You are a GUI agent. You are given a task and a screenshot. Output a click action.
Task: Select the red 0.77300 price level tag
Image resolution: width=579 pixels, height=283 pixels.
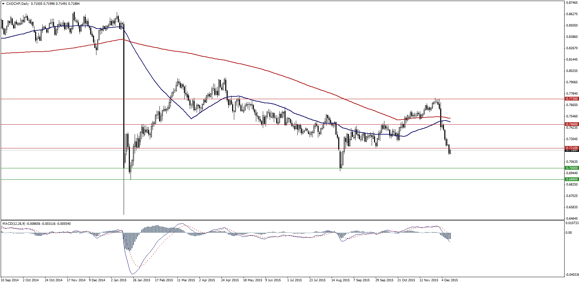pyautogui.click(x=572, y=99)
